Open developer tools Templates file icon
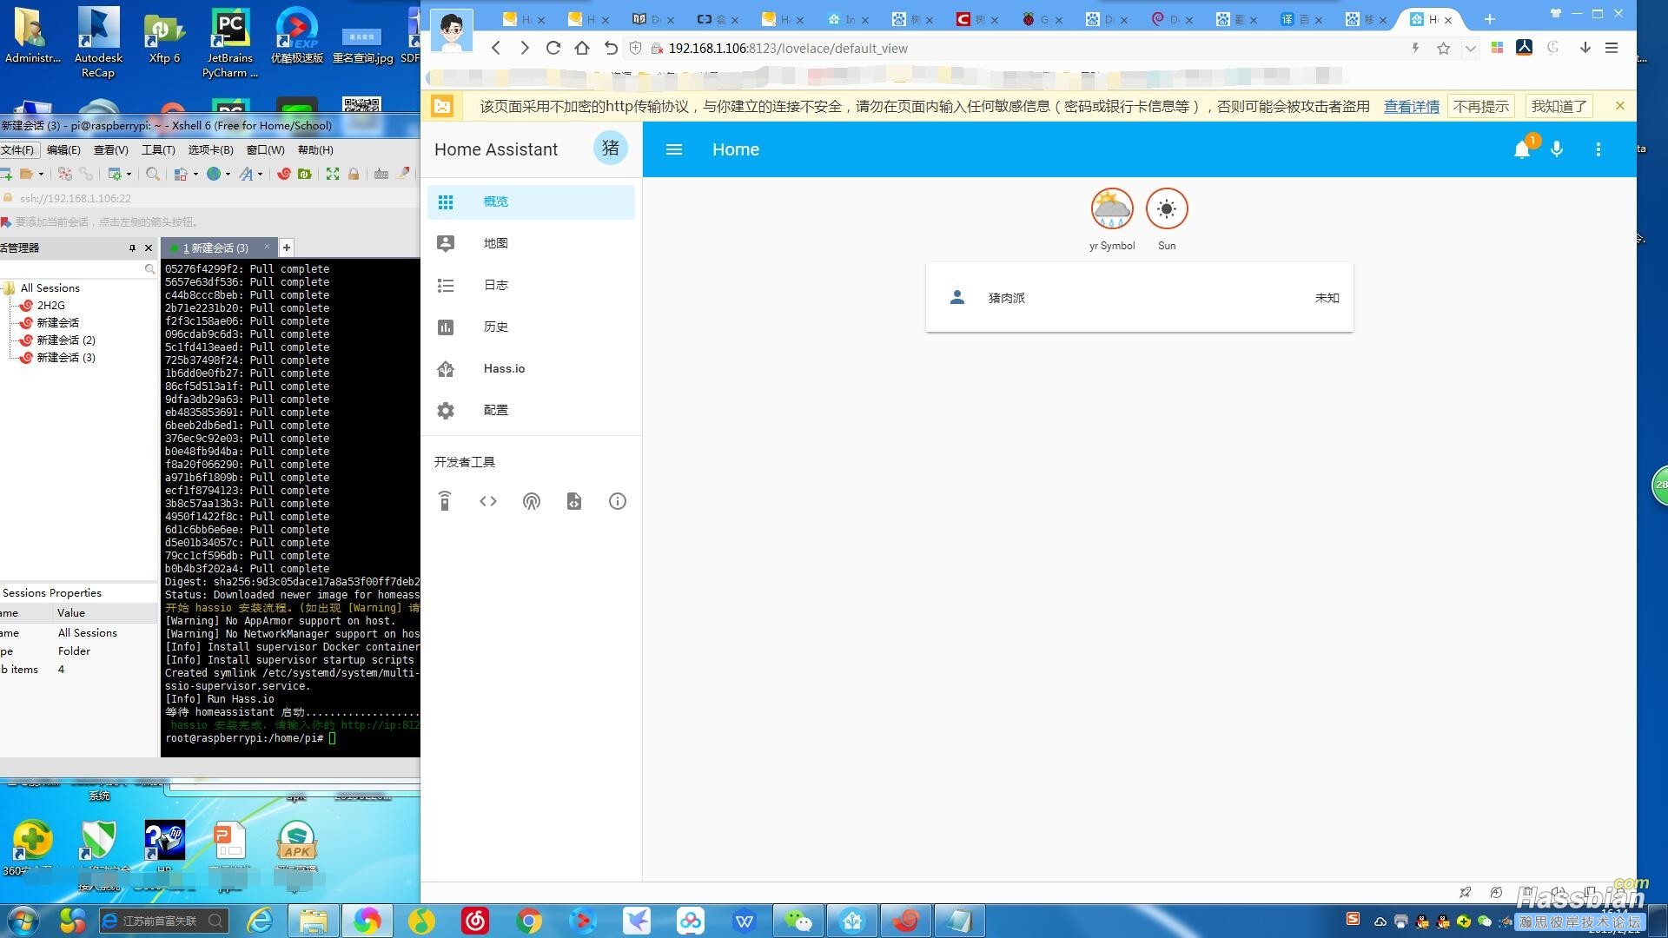 pyautogui.click(x=574, y=501)
